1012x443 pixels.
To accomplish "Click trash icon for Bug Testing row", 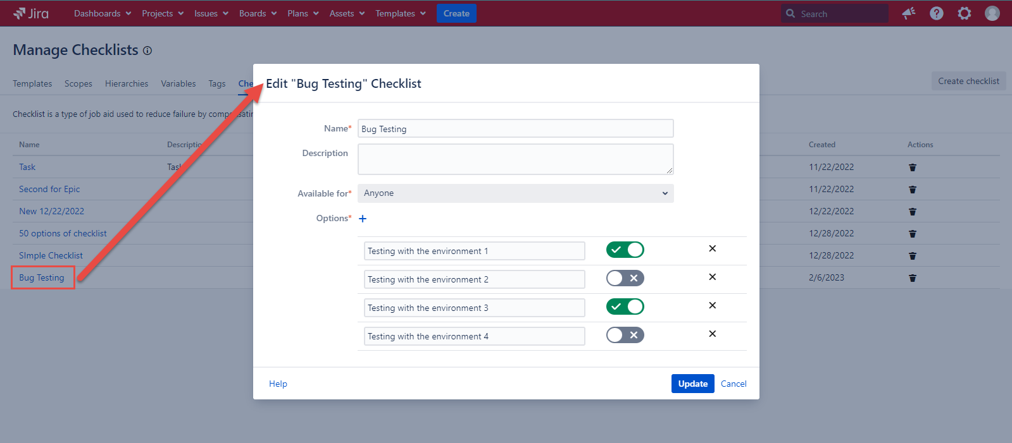I will click(x=912, y=278).
